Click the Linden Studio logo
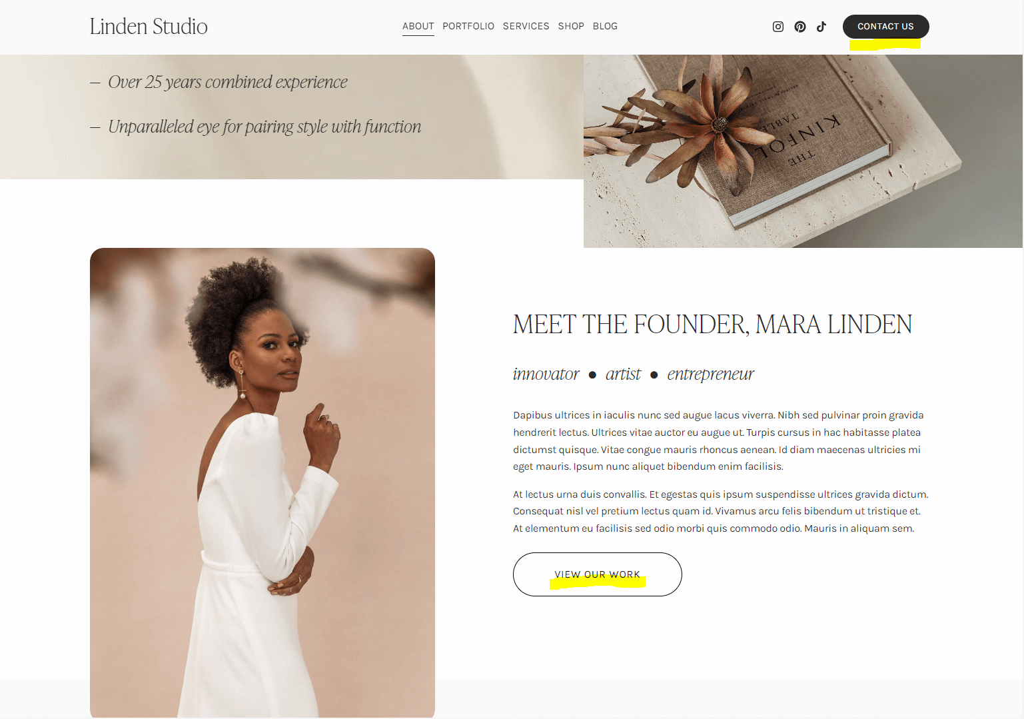This screenshot has width=1024, height=719. [x=149, y=27]
